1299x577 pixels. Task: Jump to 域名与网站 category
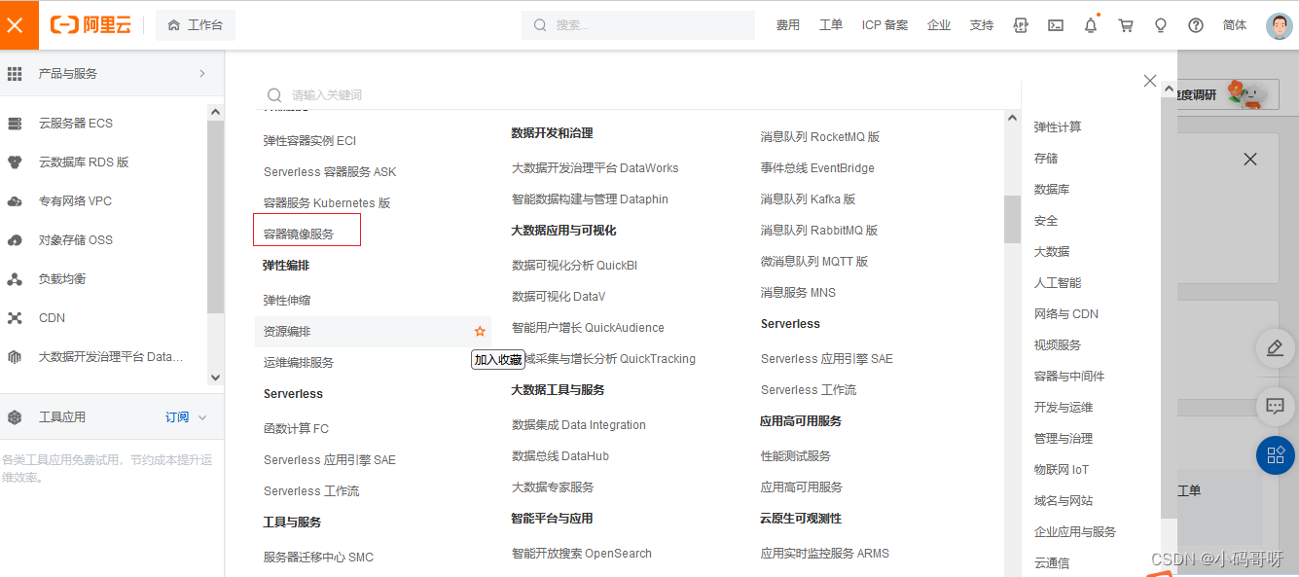(1064, 501)
